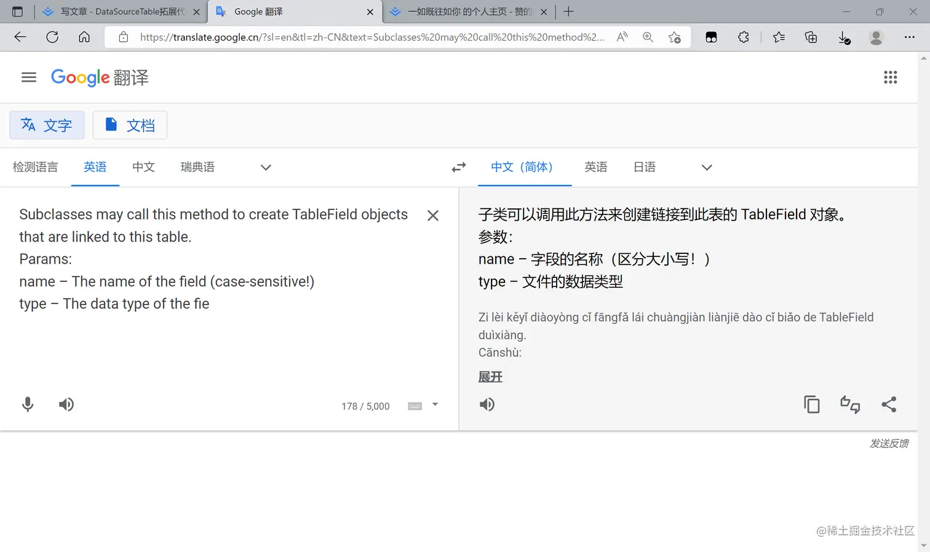Screen dimensions: 930x552
Task: Open the zoom control in address bar
Action: coord(648,37)
